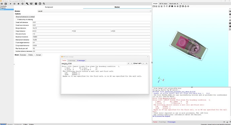
Task: Edit Dot product tolerance field
Action: coord(91,45)
